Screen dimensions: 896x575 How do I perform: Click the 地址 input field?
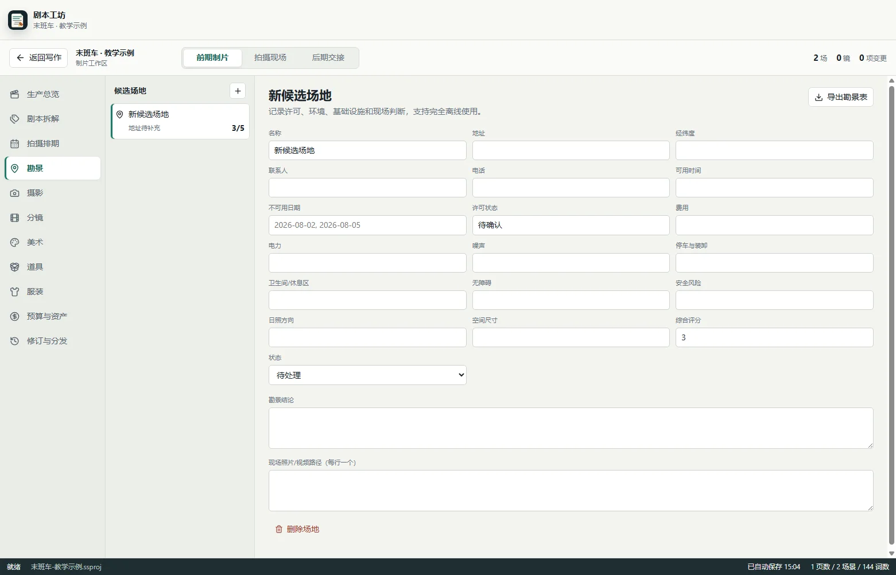[x=571, y=150]
